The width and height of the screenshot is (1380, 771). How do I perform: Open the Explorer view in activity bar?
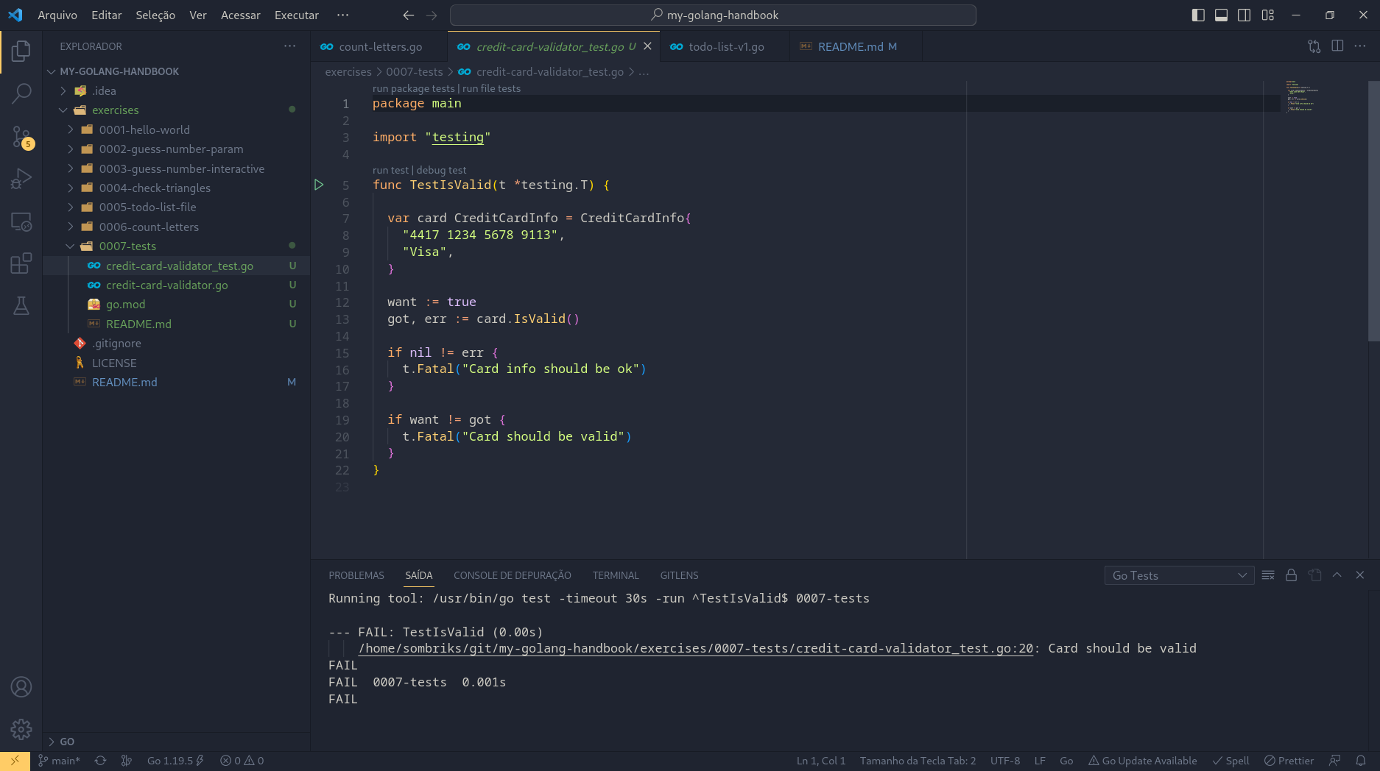tap(21, 51)
